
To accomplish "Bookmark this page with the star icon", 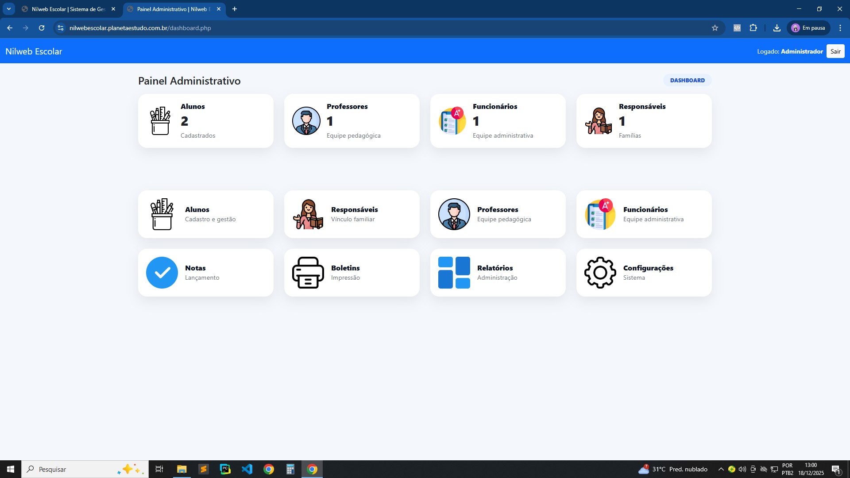I will (x=715, y=27).
